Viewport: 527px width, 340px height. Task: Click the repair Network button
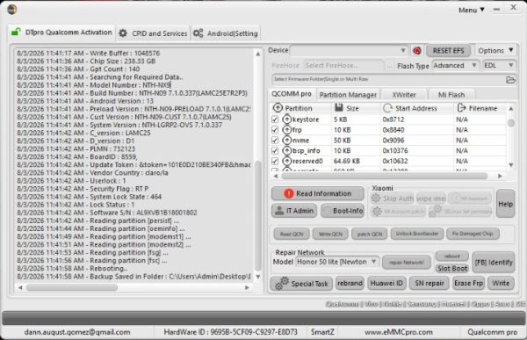pyautogui.click(x=407, y=263)
